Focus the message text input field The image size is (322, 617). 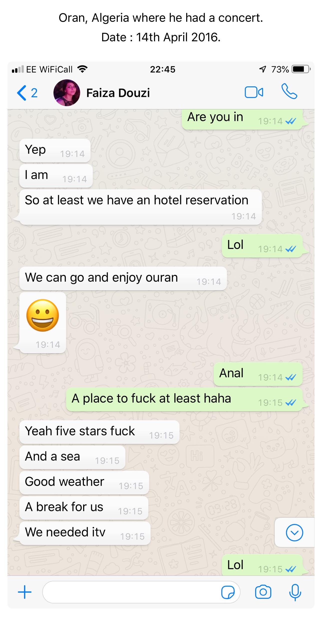click(141, 592)
